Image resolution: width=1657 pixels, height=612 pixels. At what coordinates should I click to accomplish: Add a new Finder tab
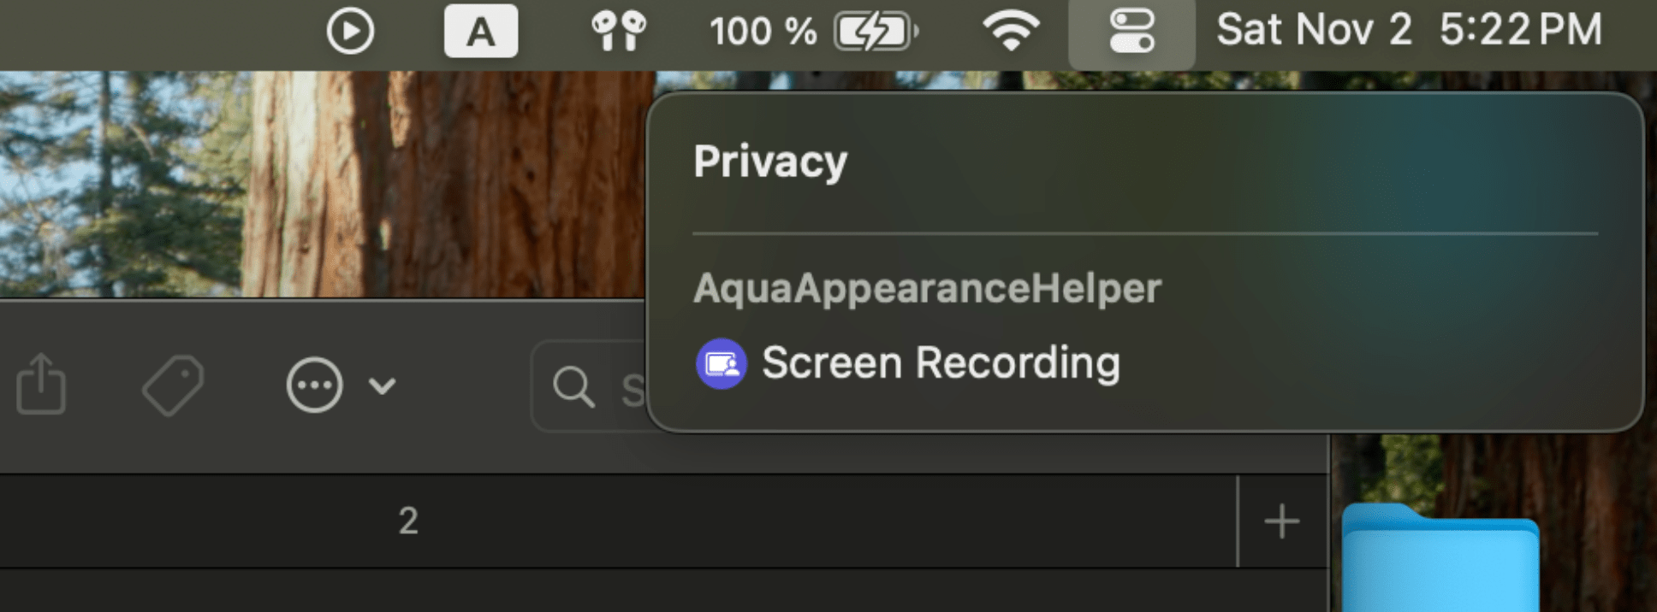coord(1281,521)
